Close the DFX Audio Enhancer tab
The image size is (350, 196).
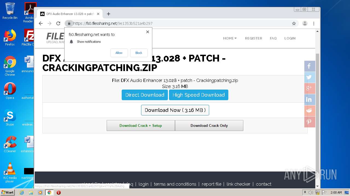(98, 14)
